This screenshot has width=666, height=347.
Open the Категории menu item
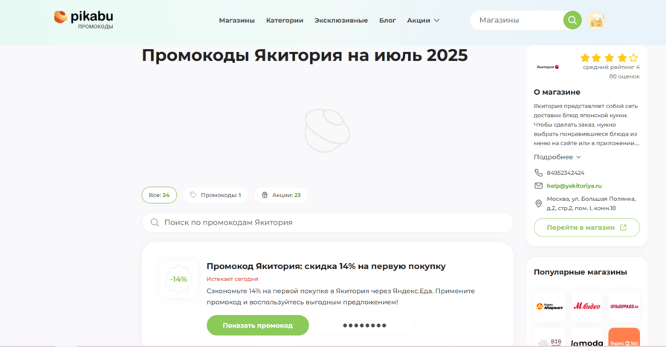click(x=285, y=20)
